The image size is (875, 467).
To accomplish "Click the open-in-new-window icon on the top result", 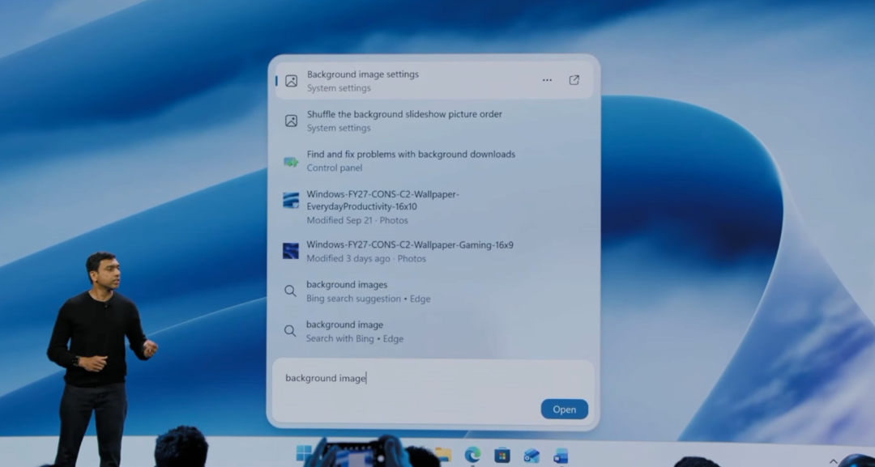I will [x=574, y=80].
